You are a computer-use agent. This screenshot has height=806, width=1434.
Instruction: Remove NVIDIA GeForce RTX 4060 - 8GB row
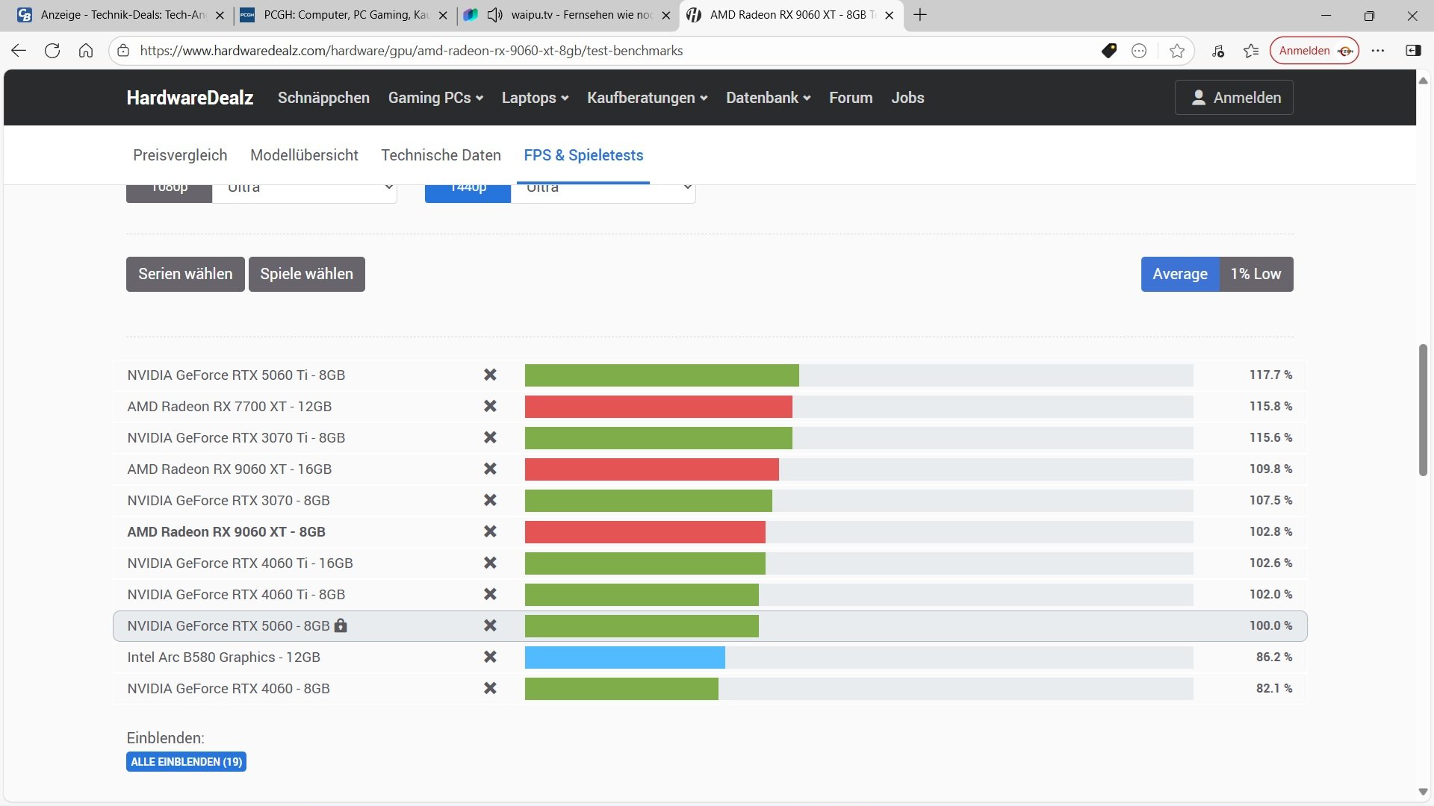[x=490, y=688]
